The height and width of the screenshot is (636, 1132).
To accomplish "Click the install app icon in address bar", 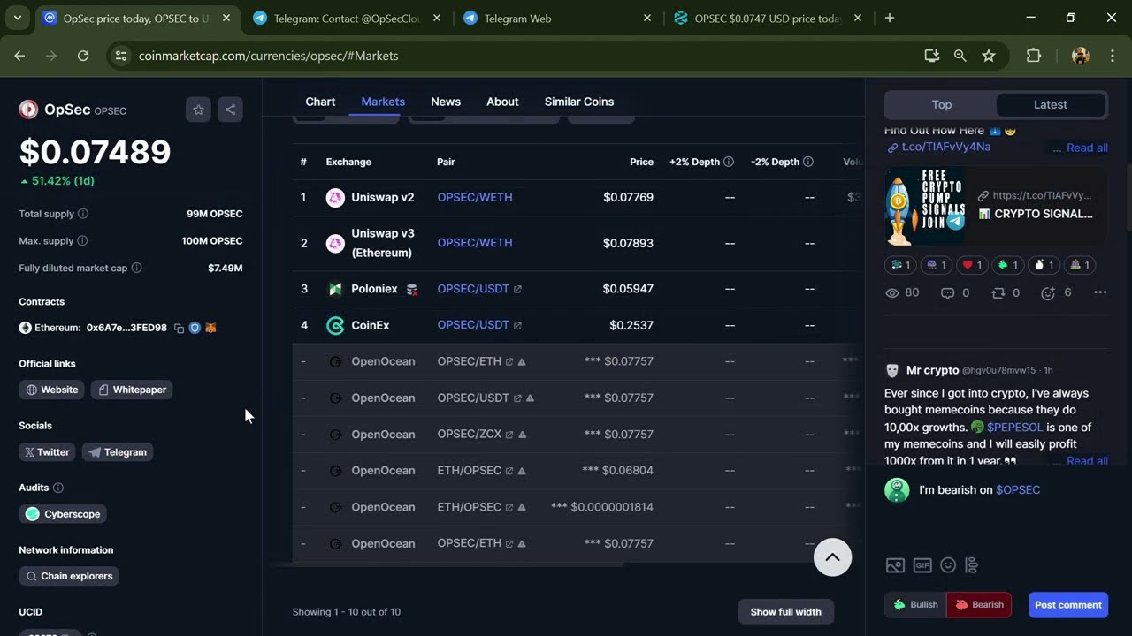I will tap(931, 56).
